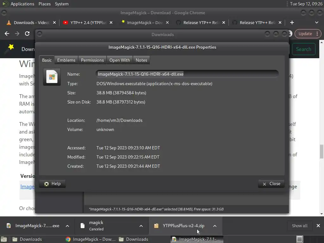Click the file manager status bar text
This screenshot has height=243, width=324.
[x=156, y=209]
